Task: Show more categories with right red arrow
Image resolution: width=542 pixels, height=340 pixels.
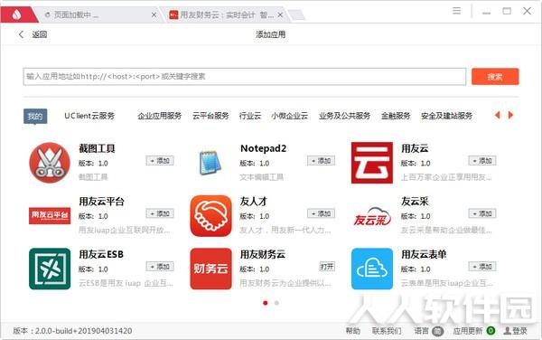Action: tap(510, 115)
